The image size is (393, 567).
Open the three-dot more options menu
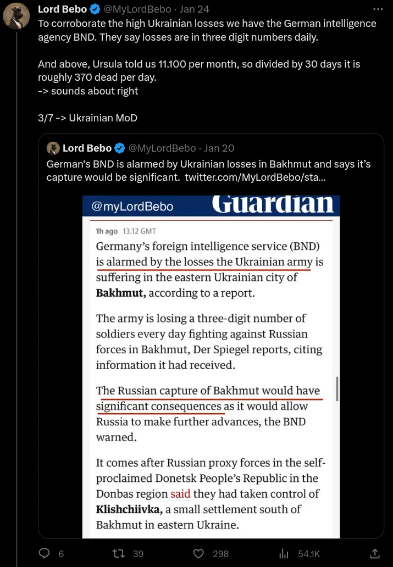point(378,9)
